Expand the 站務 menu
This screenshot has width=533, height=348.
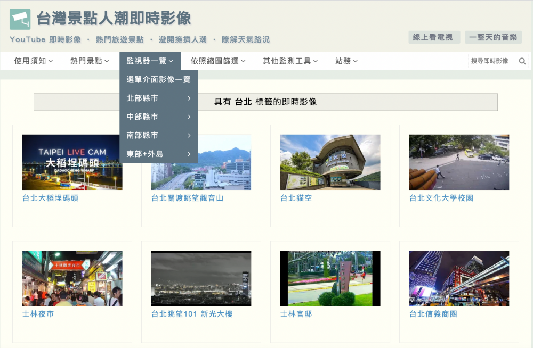[346, 61]
